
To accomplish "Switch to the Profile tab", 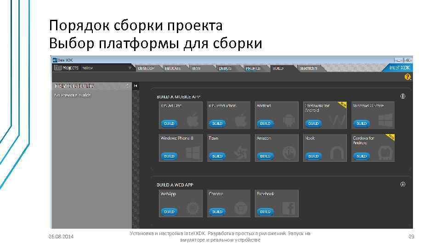I will point(253,68).
